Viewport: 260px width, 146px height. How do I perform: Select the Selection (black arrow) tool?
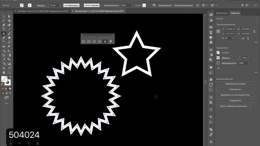(4, 16)
